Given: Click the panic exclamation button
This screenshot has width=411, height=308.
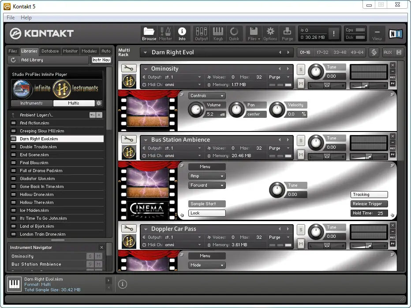Looking at the screenshot, I should [334, 34].
